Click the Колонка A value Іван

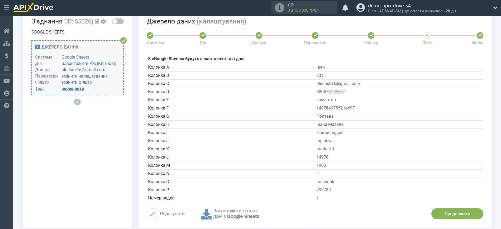(x=321, y=67)
